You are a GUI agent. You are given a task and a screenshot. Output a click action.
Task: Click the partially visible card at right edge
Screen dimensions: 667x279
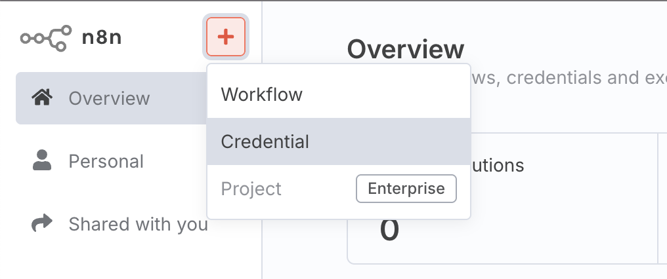click(x=662, y=196)
